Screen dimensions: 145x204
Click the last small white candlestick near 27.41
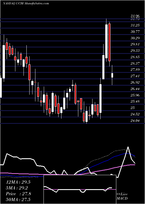click(112, 75)
